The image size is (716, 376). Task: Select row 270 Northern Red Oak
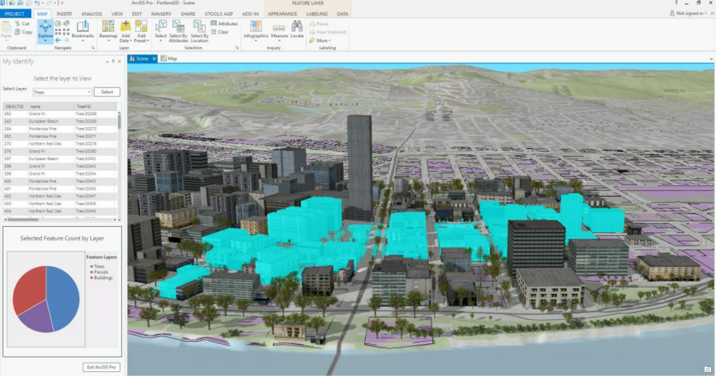60,144
